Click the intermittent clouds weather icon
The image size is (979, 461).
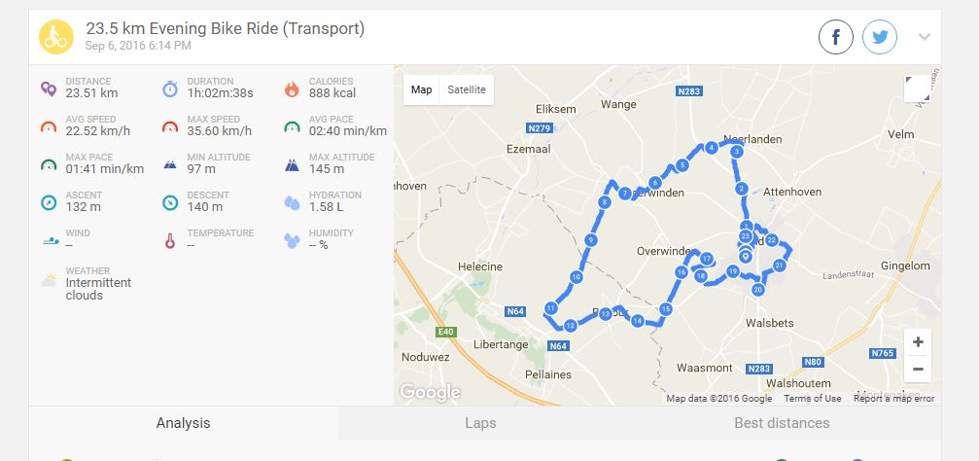(49, 280)
